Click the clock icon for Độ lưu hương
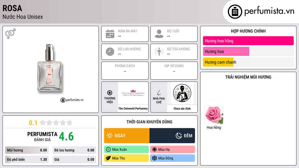 coord(110,52)
